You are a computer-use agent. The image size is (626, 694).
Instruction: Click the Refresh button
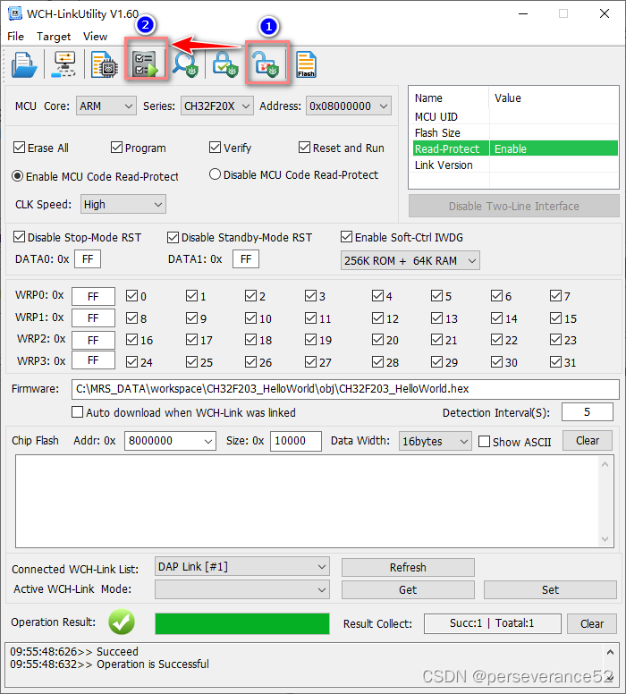(x=408, y=567)
